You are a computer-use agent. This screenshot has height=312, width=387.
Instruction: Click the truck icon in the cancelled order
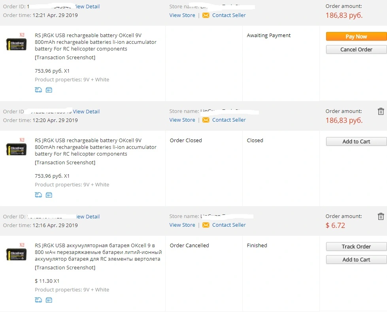pyautogui.click(x=38, y=300)
